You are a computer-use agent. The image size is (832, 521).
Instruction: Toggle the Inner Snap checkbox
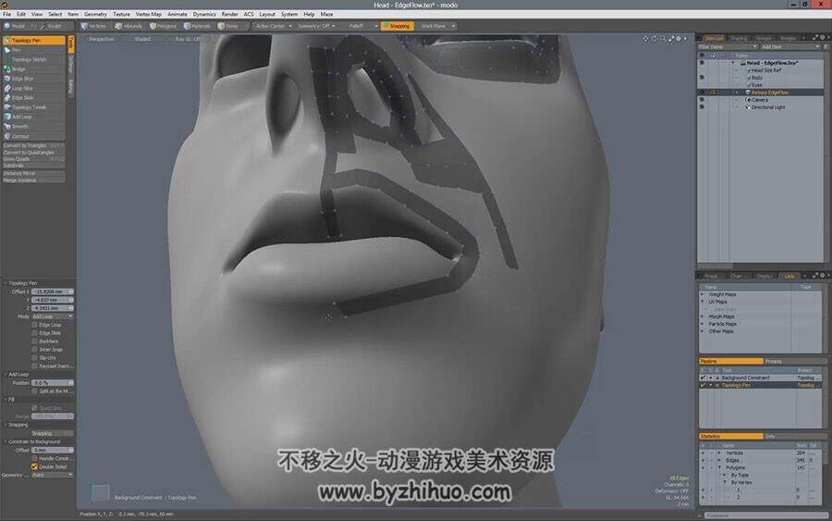point(34,350)
